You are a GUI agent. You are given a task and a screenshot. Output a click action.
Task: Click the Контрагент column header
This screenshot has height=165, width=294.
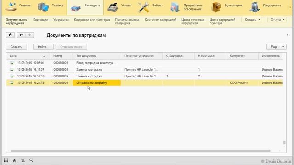click(243, 56)
